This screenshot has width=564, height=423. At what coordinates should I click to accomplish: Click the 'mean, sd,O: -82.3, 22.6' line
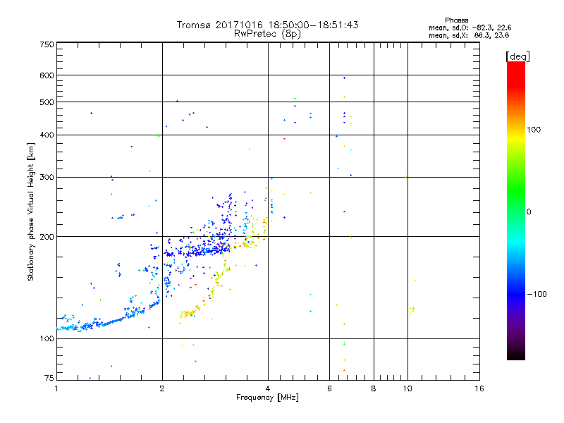click(470, 27)
